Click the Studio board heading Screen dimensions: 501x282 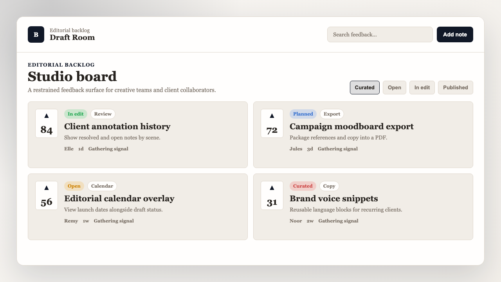[x=72, y=76]
